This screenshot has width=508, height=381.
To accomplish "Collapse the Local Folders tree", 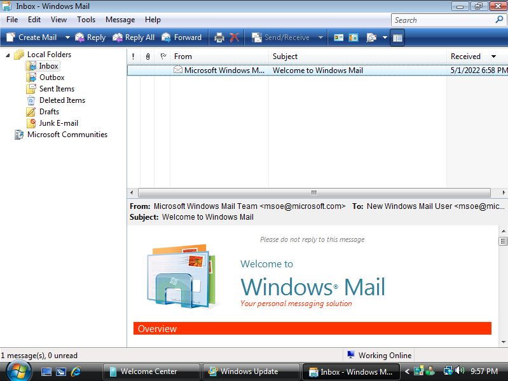I will (8, 55).
